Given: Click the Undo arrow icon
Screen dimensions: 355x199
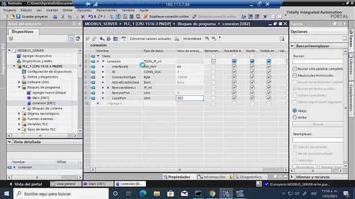Looking at the screenshot, I should coord(90,17).
